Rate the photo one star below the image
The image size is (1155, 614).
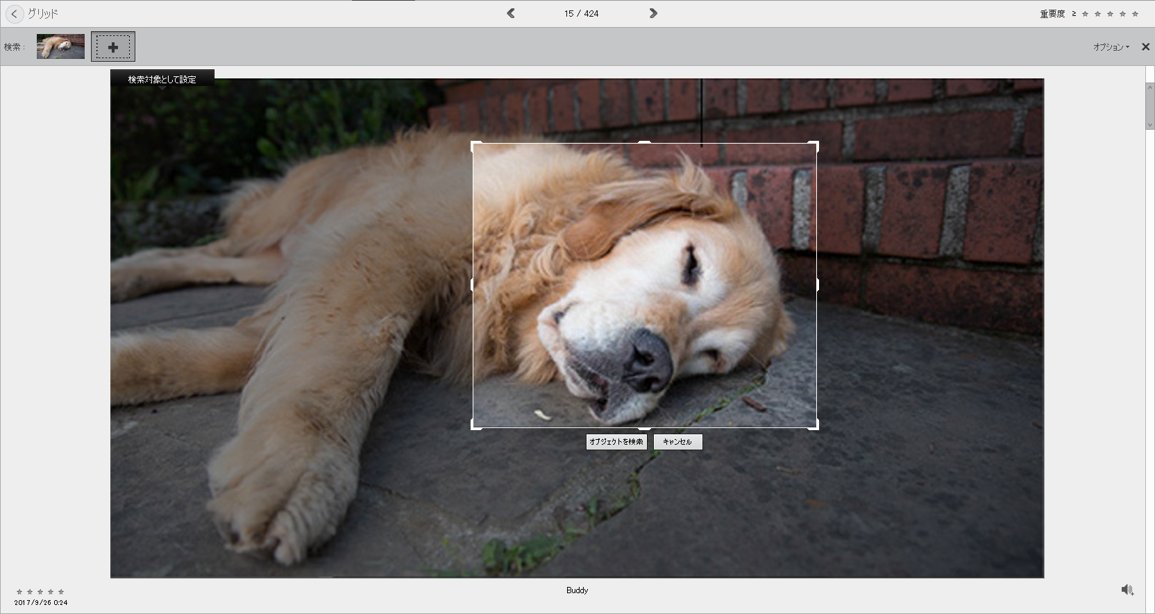[x=19, y=592]
